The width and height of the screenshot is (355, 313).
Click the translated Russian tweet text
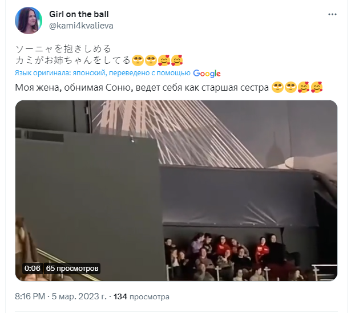[x=142, y=88]
